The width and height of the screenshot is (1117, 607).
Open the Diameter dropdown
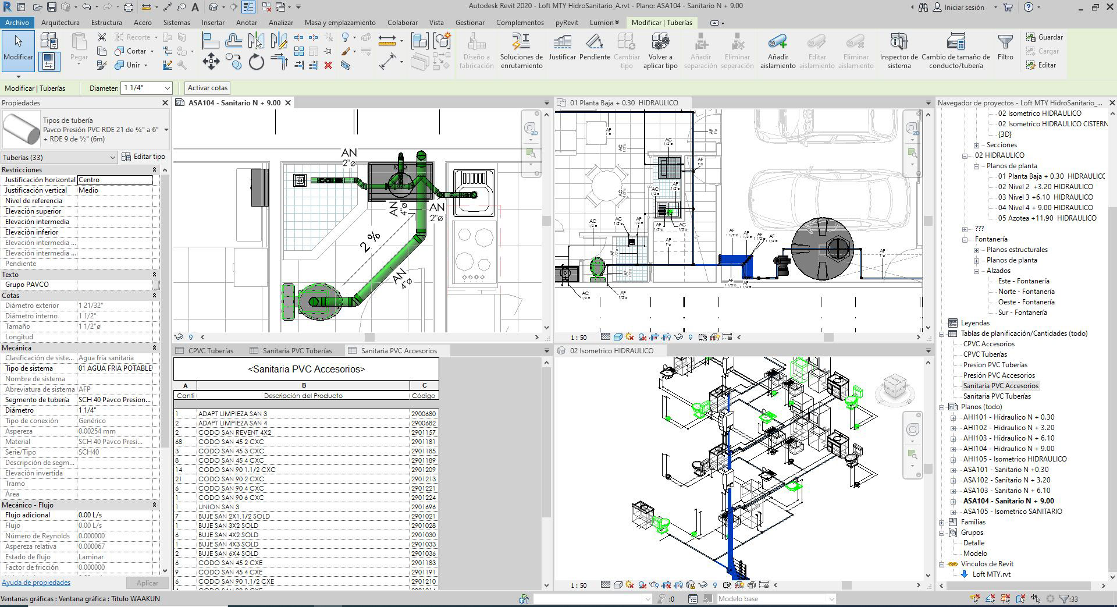coord(168,88)
